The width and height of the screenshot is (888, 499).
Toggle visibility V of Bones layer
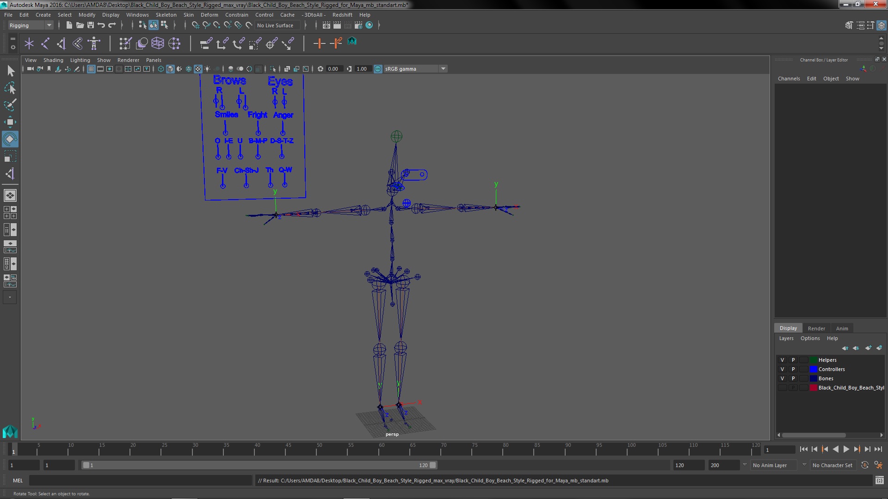tap(782, 378)
